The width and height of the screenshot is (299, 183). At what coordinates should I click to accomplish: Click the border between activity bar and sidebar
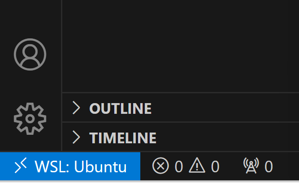(x=61, y=67)
